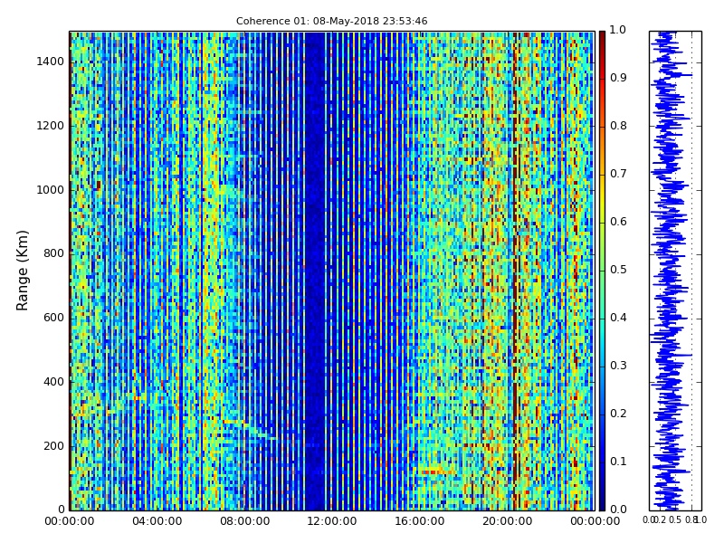The height and width of the screenshot is (543, 724).
Task: Click the dark red vertical stripe after 20:00
Action: [515, 271]
